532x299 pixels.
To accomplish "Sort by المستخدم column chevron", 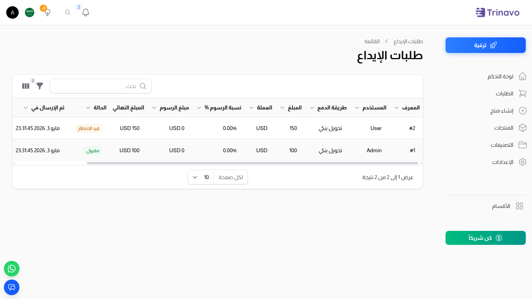I will (x=357, y=108).
